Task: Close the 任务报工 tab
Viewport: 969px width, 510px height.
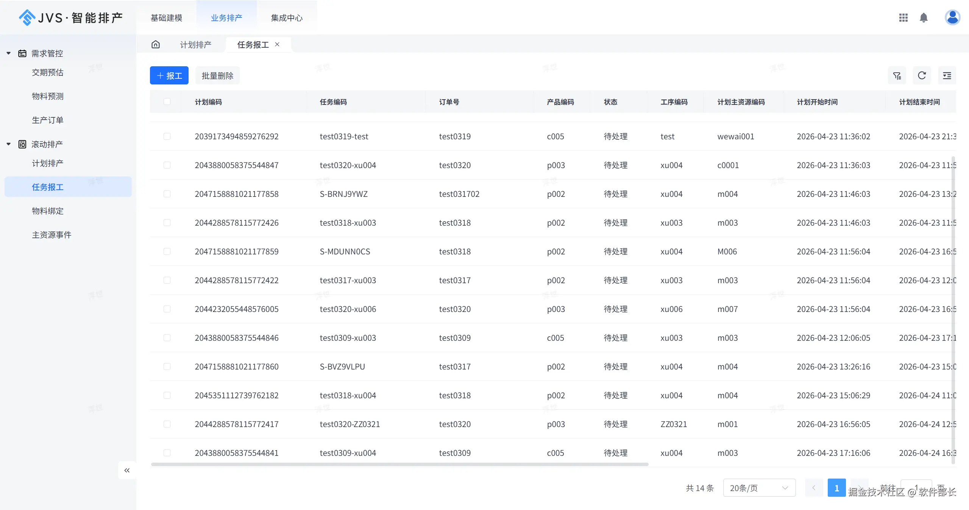Action: pos(277,44)
